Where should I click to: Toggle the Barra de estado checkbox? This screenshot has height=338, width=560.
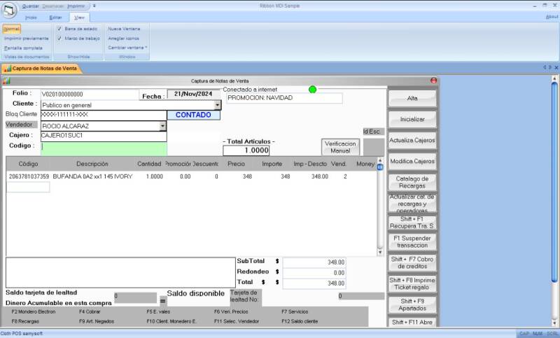(59, 29)
